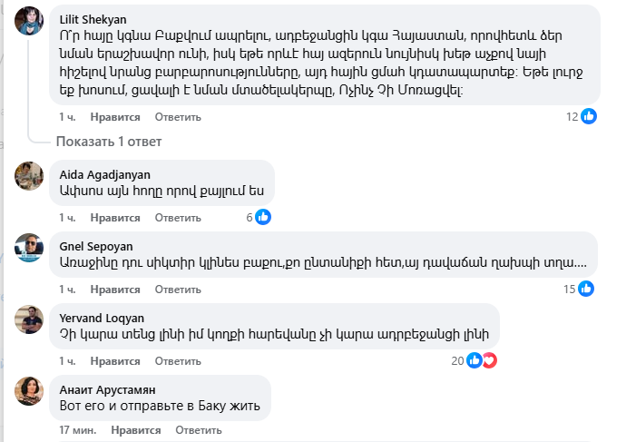Open Yervand Loqyan's profile avatar
The height and width of the screenshot is (442, 636).
point(30,319)
